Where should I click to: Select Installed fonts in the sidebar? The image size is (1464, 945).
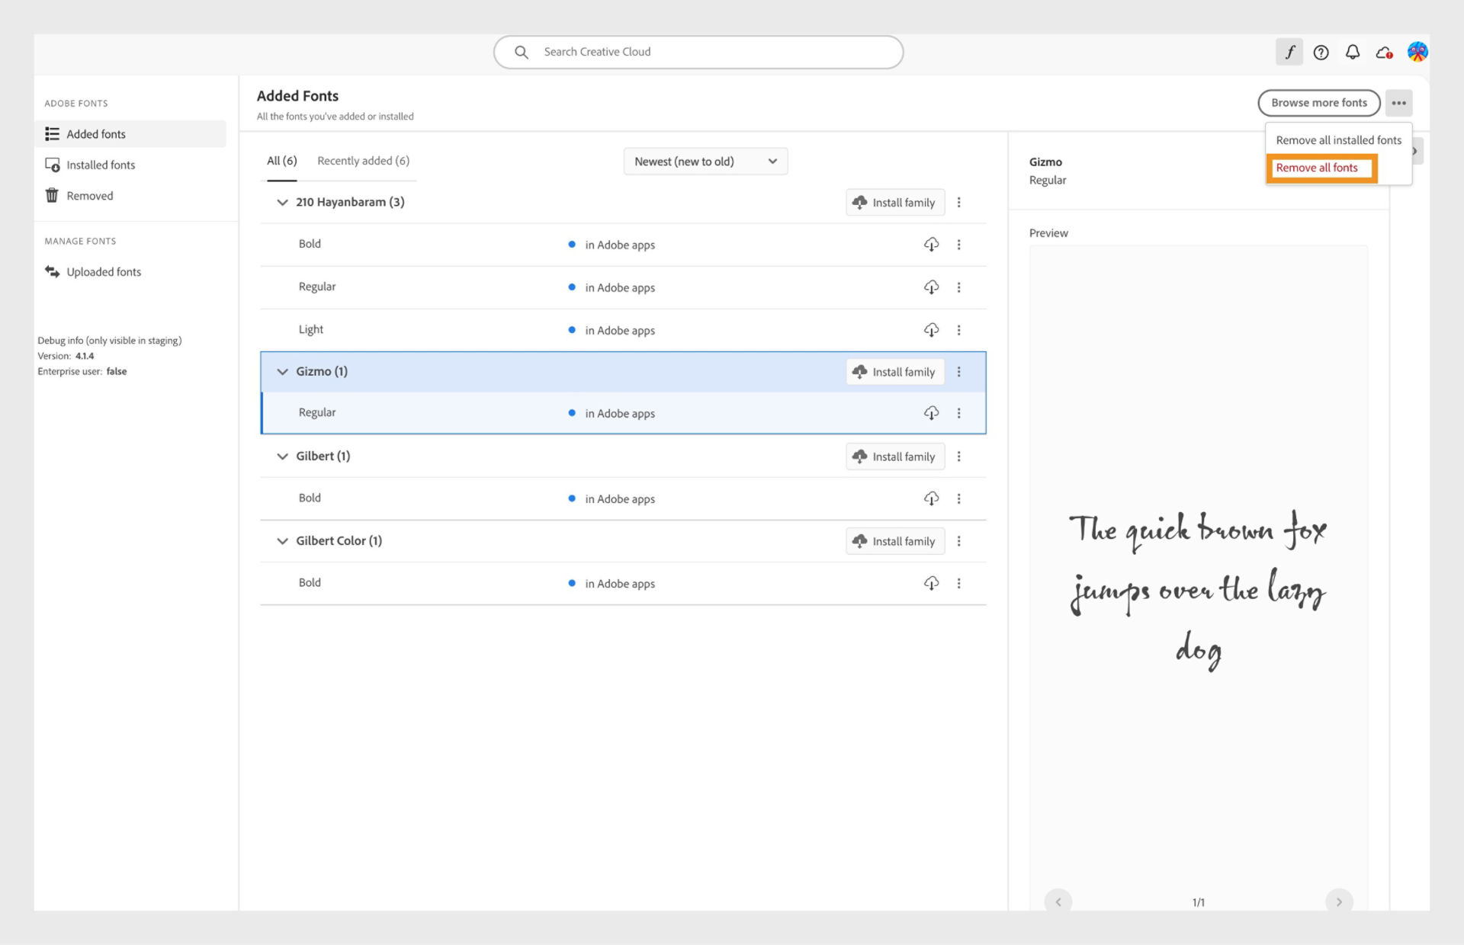point(100,165)
